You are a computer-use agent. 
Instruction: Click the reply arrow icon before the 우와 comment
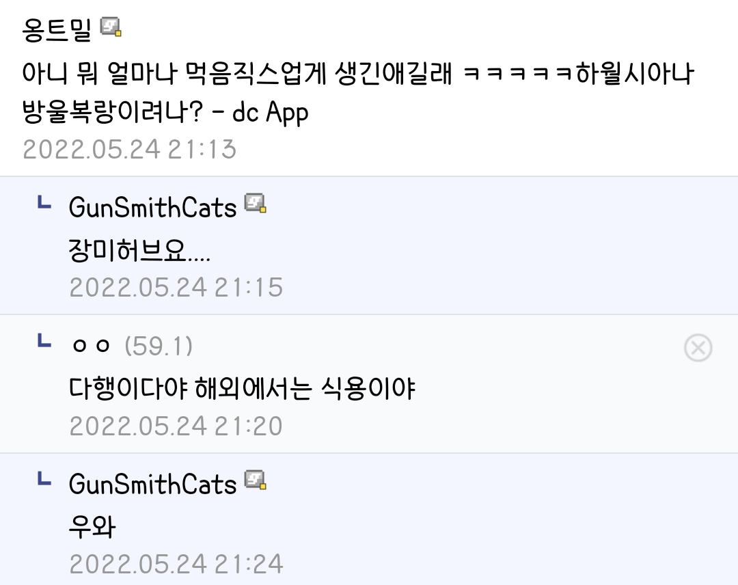point(44,480)
